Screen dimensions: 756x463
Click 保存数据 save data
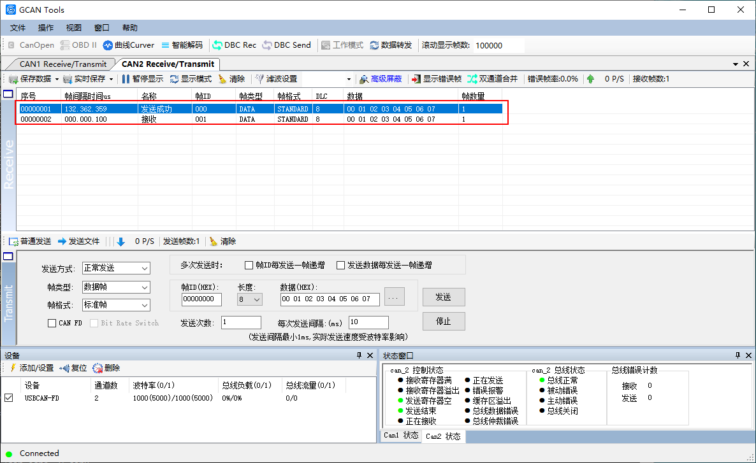30,79
